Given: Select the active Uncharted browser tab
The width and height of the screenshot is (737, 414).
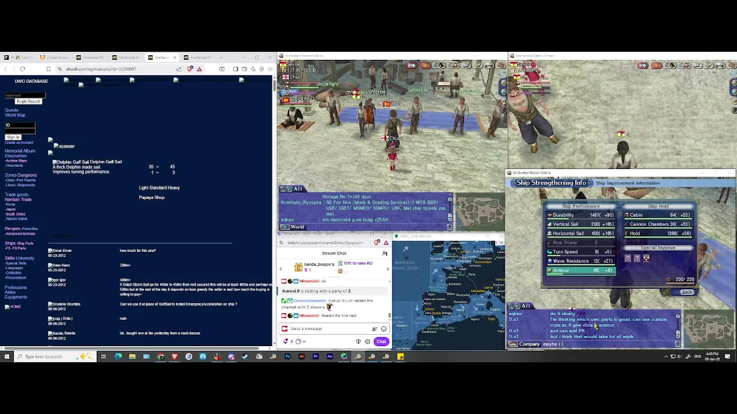Looking at the screenshot, I should point(161,57).
